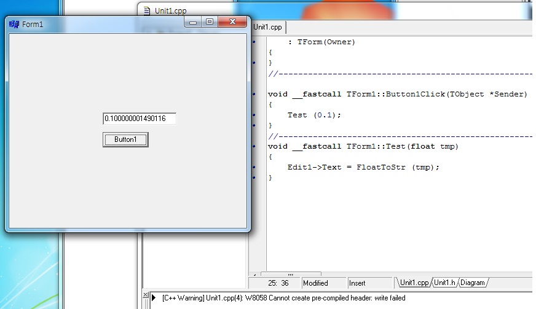Maximize the Form1 window
536x309 pixels.
click(x=209, y=22)
